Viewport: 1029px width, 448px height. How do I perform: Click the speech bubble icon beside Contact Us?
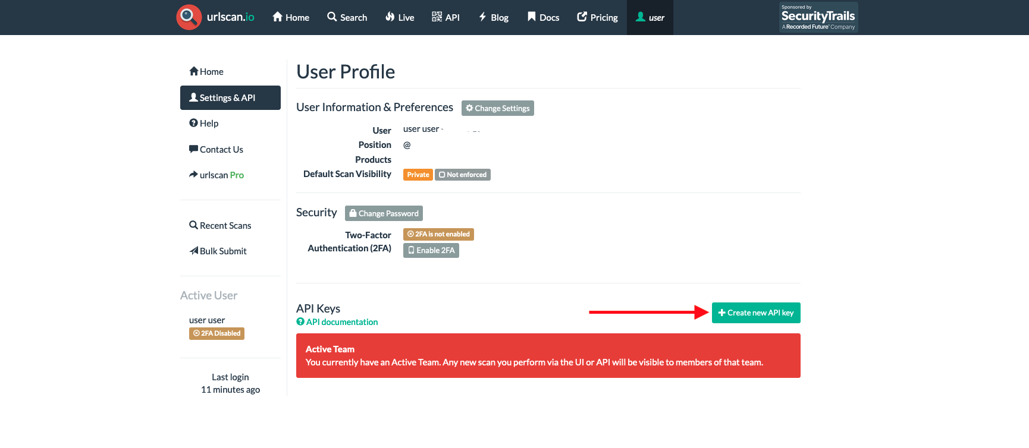(193, 149)
